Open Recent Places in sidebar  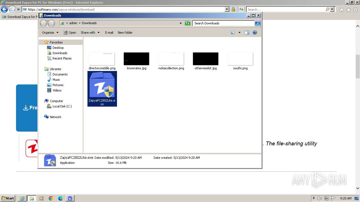(x=62, y=58)
